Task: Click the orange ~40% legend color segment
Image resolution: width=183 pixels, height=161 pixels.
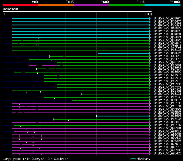Action: pyautogui.click(x=56, y=5)
